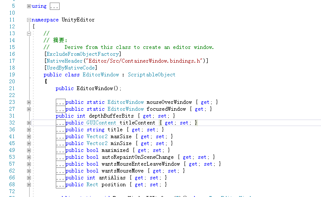Click the ellipsis box before focusedWindow line
321x197 pixels.
click(61, 109)
